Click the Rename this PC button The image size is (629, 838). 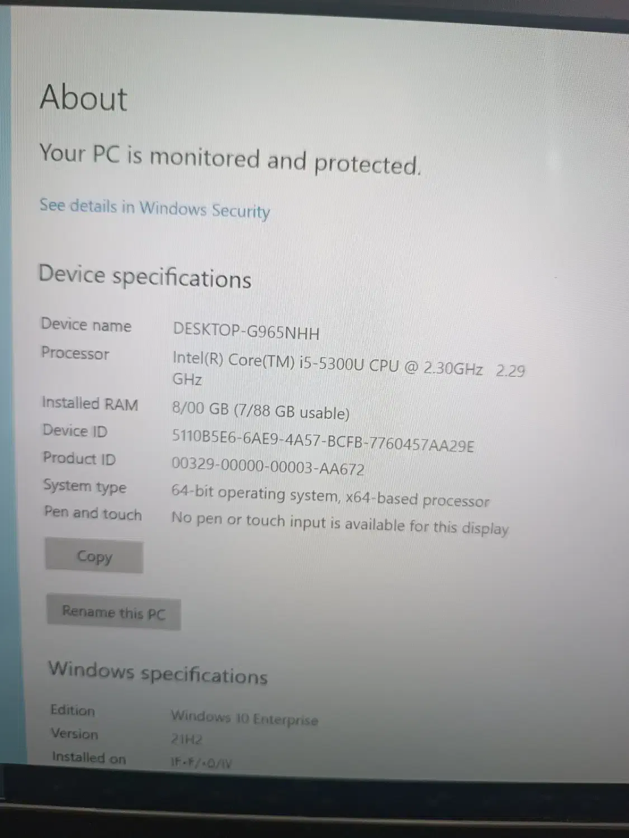click(x=113, y=612)
